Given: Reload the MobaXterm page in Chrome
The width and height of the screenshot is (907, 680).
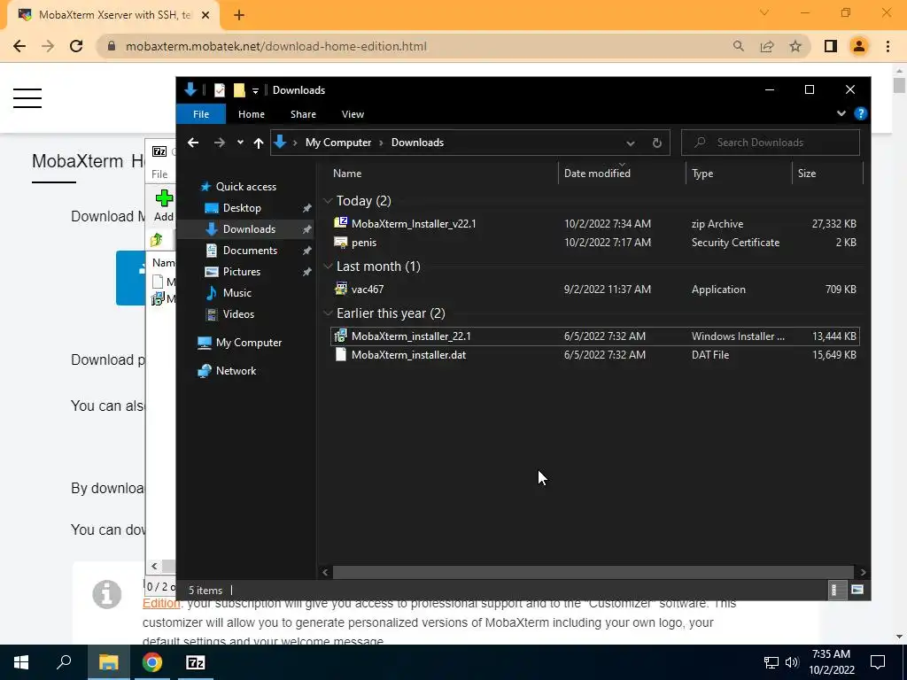Looking at the screenshot, I should click(76, 46).
